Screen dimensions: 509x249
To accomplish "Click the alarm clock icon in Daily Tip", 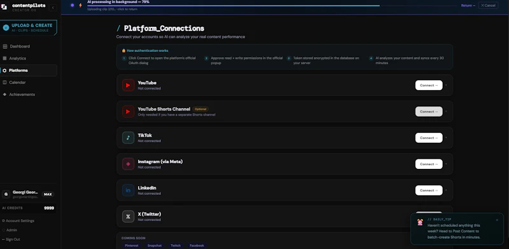I will point(420,222).
